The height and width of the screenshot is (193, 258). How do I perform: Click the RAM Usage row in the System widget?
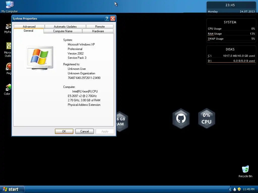pyautogui.click(x=231, y=34)
